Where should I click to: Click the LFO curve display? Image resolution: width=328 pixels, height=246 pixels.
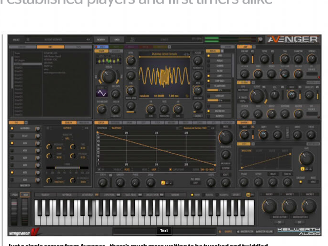pyautogui.click(x=265, y=159)
